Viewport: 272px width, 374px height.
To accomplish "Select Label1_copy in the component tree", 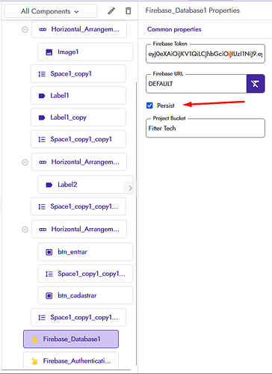I will [78, 117].
